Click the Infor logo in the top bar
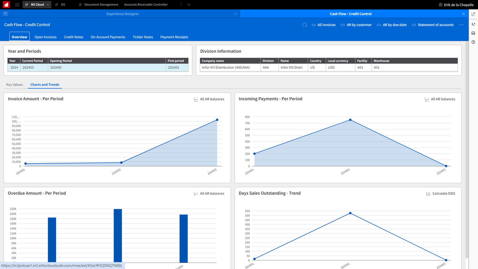Screen dimensions: 478x269 click(6, 4)
